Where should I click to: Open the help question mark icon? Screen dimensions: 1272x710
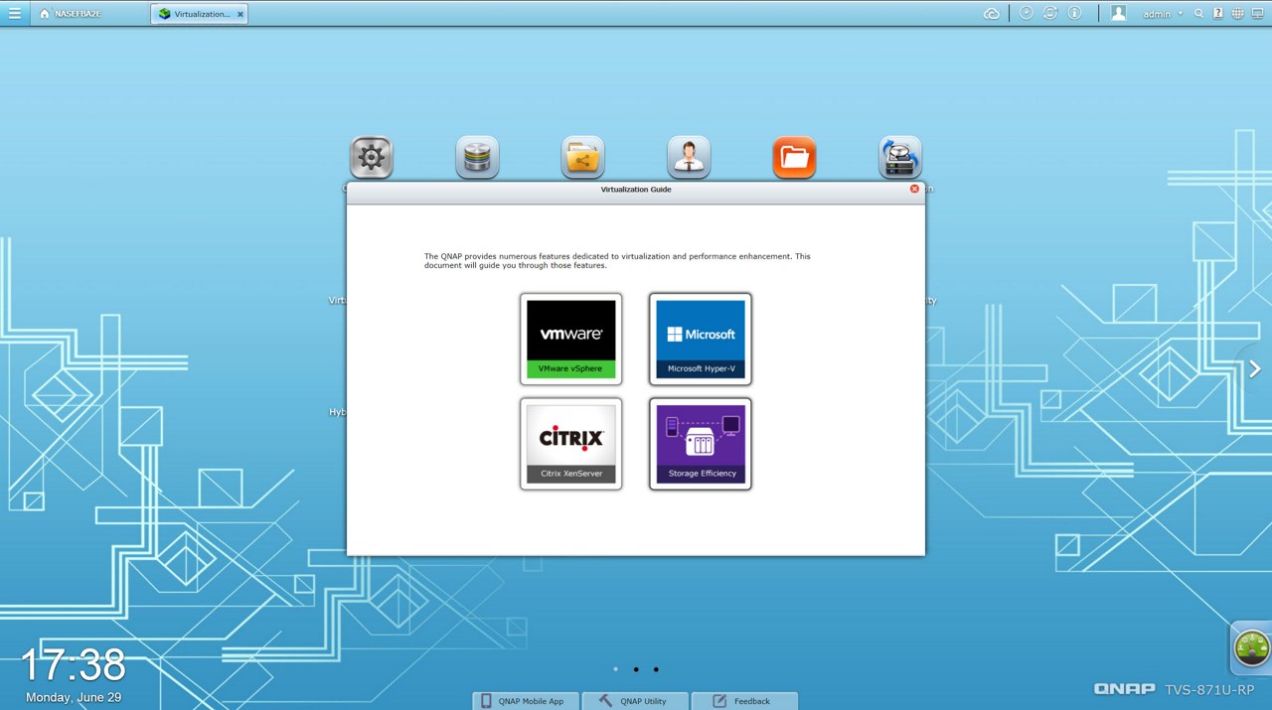pos(1217,14)
